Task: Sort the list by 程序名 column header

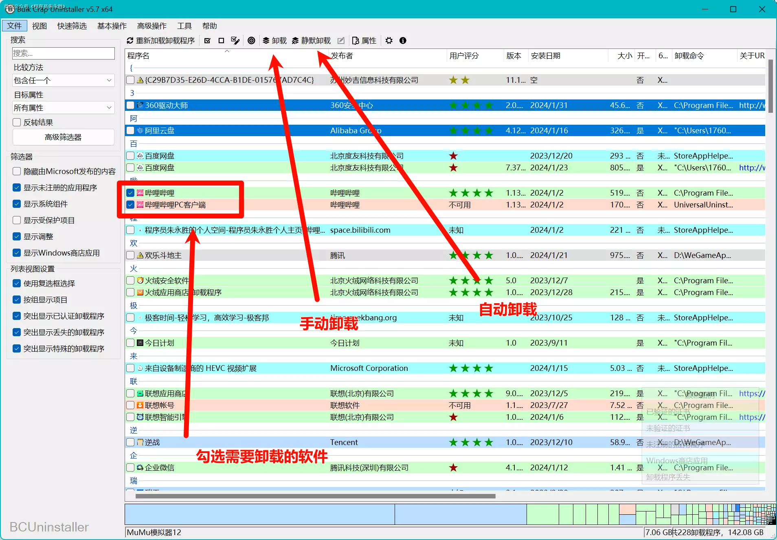Action: point(138,56)
